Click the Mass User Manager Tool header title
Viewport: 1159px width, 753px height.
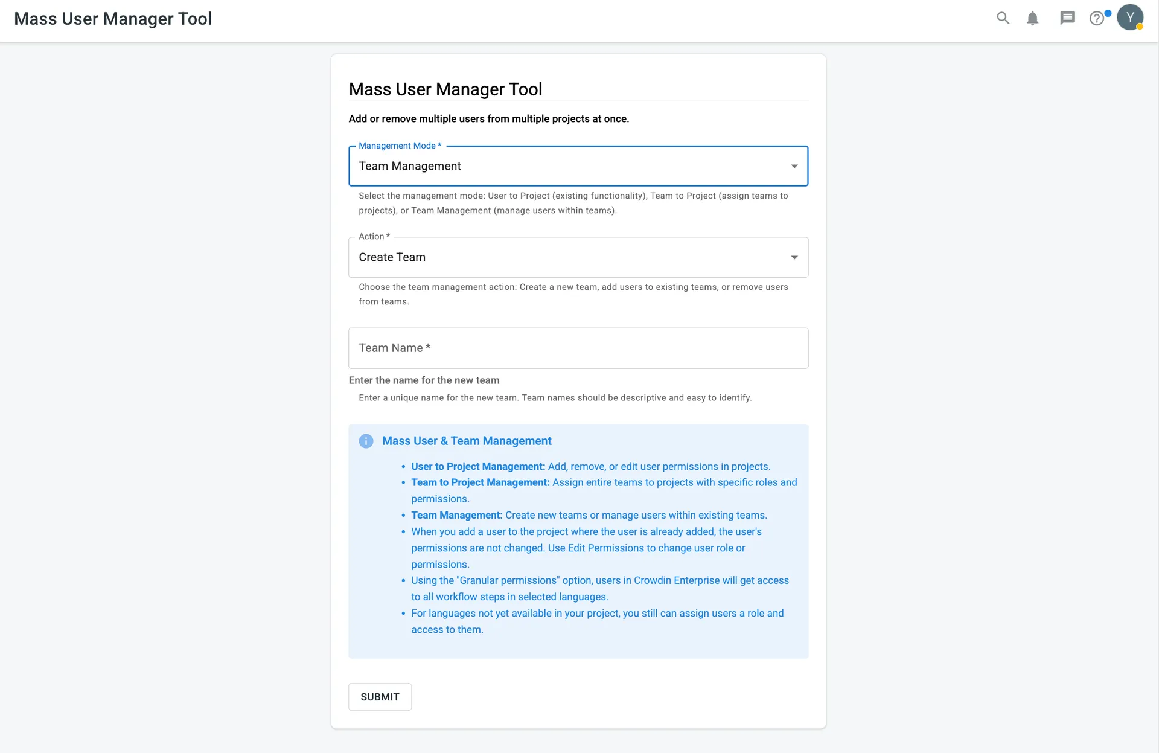(114, 18)
